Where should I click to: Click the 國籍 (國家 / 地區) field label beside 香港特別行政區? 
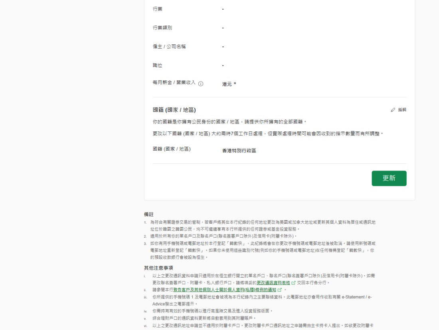pos(172,149)
